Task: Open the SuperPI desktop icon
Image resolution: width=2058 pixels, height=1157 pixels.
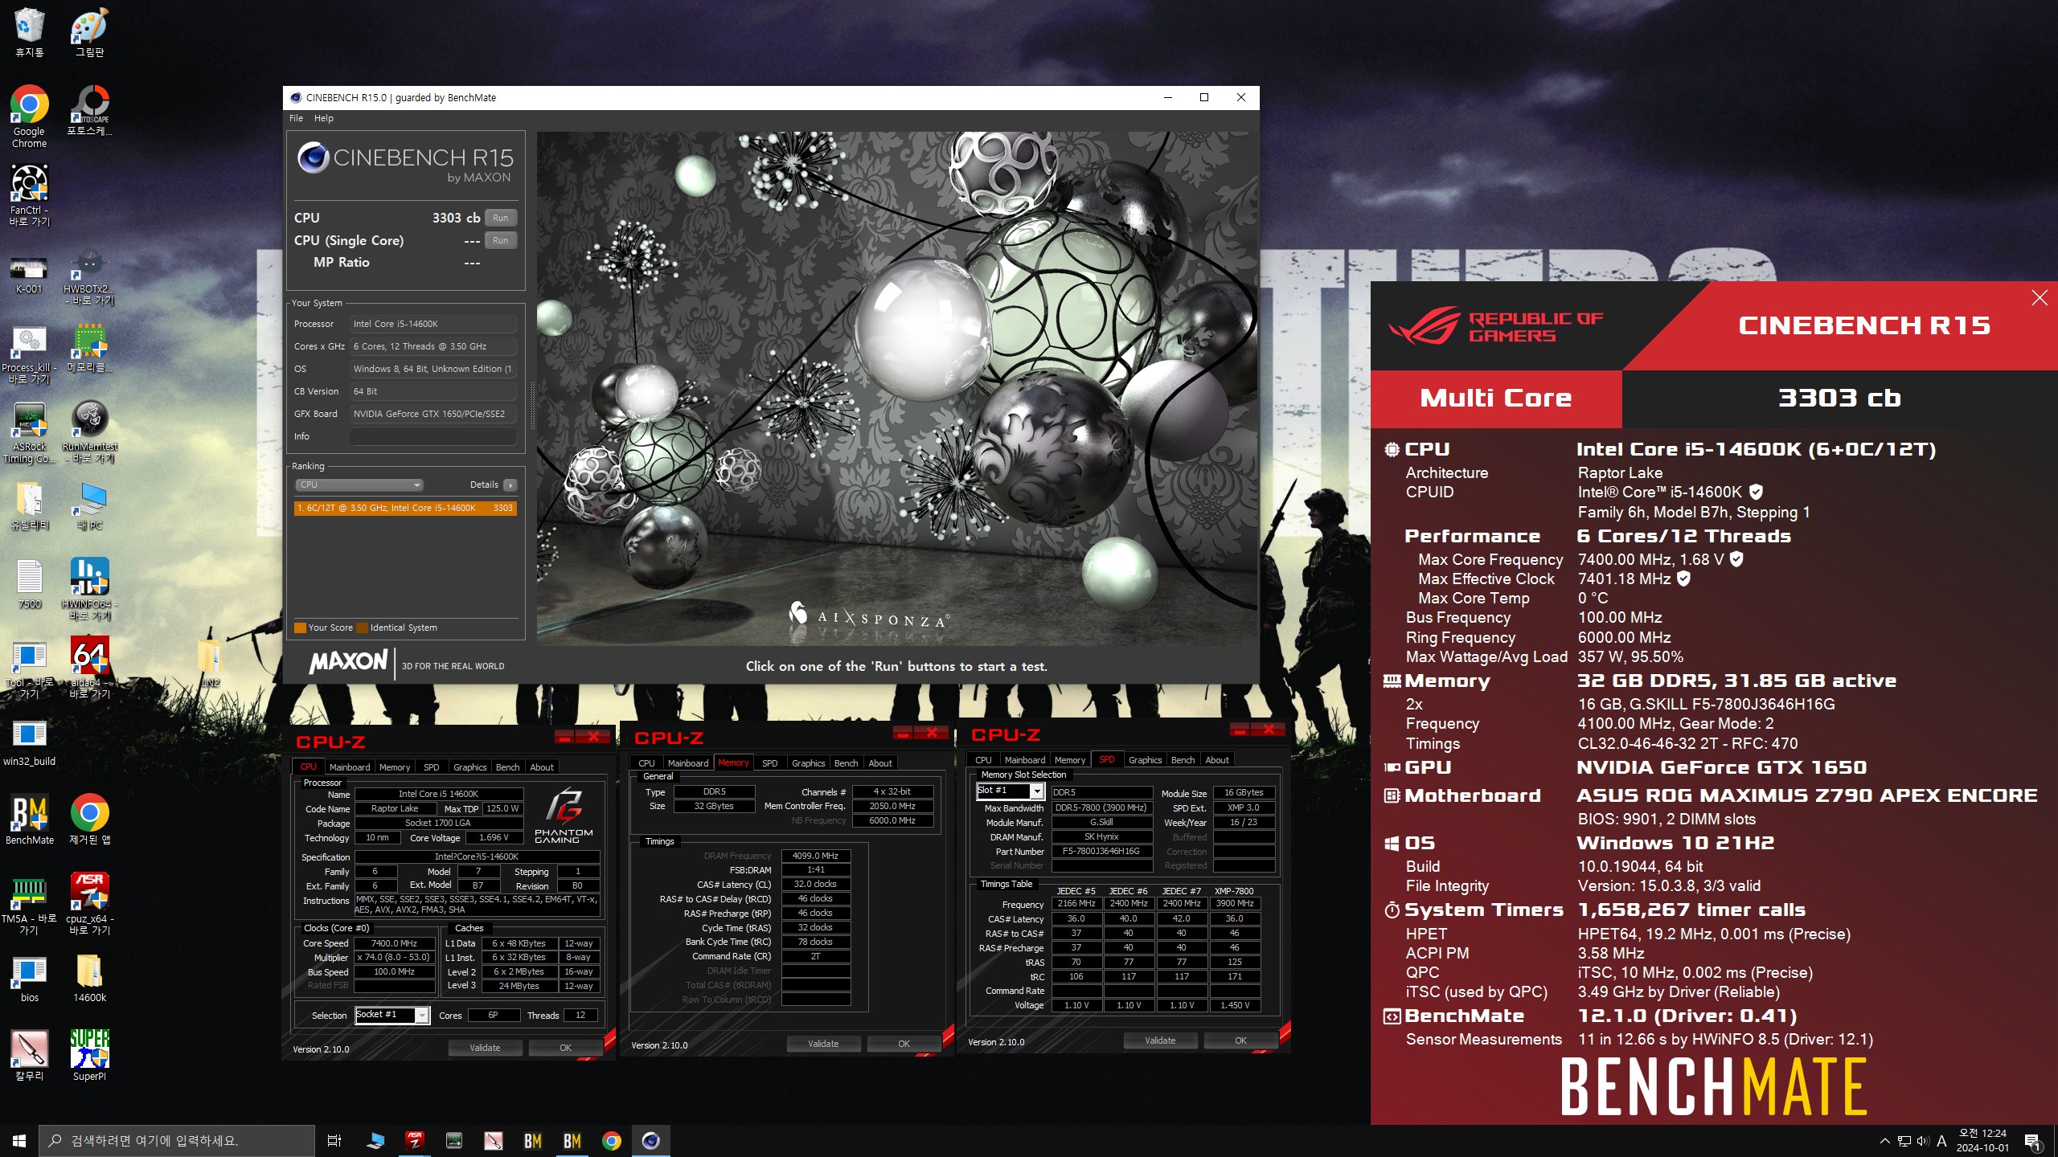Action: coord(89,1055)
